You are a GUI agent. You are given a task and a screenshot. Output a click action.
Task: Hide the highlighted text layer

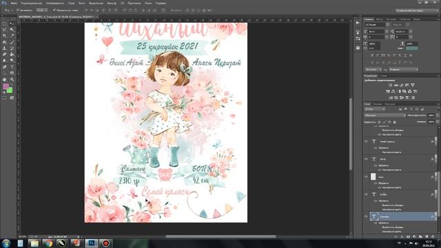(366, 216)
